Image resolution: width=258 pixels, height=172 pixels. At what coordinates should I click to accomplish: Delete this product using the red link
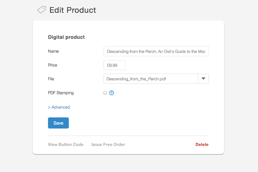[202, 145]
